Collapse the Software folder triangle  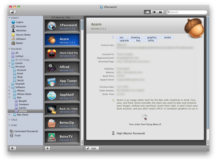coord(9,87)
